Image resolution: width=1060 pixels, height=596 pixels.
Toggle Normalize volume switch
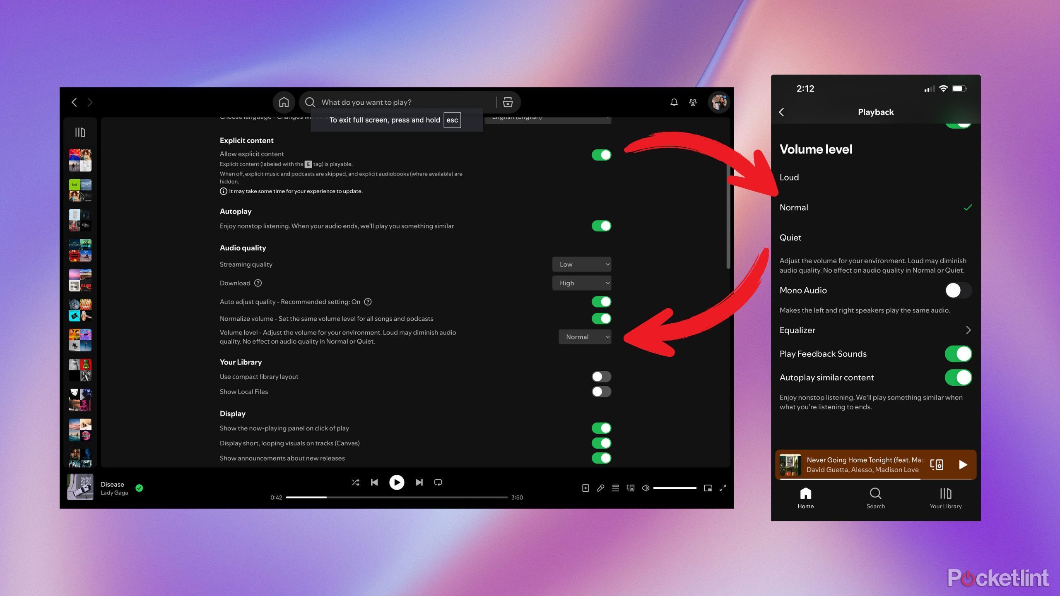click(x=601, y=319)
